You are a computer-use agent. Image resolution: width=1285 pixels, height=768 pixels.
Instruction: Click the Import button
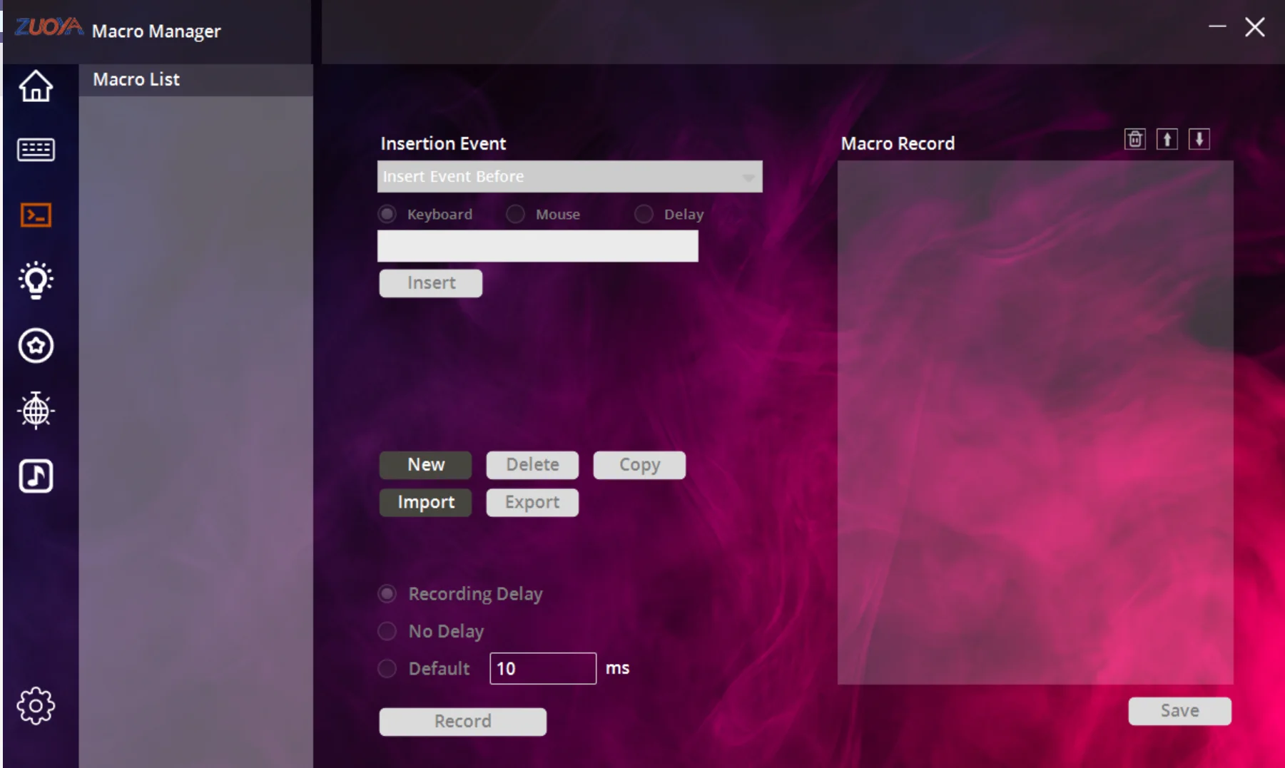425,503
